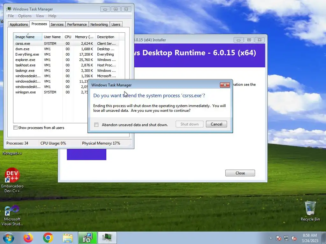
Task: Click 'Physical Memory: 17%' status entry
Action: click(101, 143)
